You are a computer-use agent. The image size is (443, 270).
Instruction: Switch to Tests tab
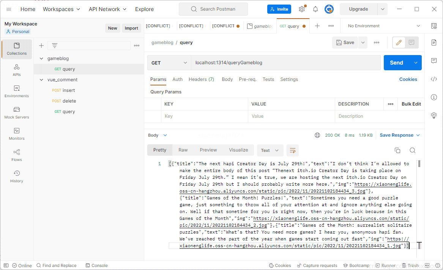click(x=268, y=79)
